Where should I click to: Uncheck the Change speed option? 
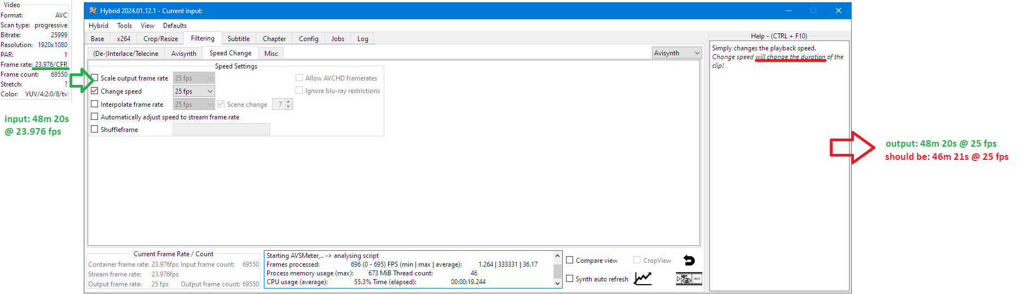[95, 91]
